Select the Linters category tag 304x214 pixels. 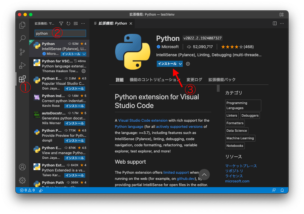point(232,116)
